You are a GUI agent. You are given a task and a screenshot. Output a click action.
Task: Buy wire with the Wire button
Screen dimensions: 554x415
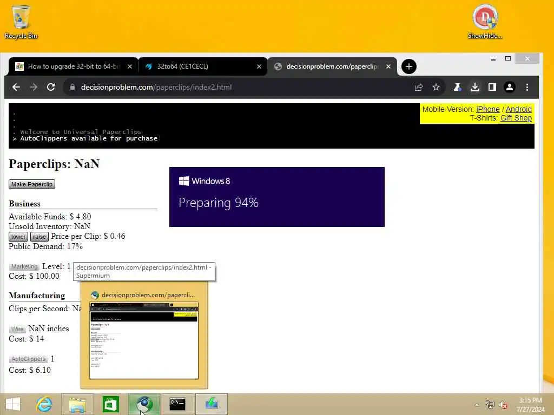pyautogui.click(x=17, y=329)
